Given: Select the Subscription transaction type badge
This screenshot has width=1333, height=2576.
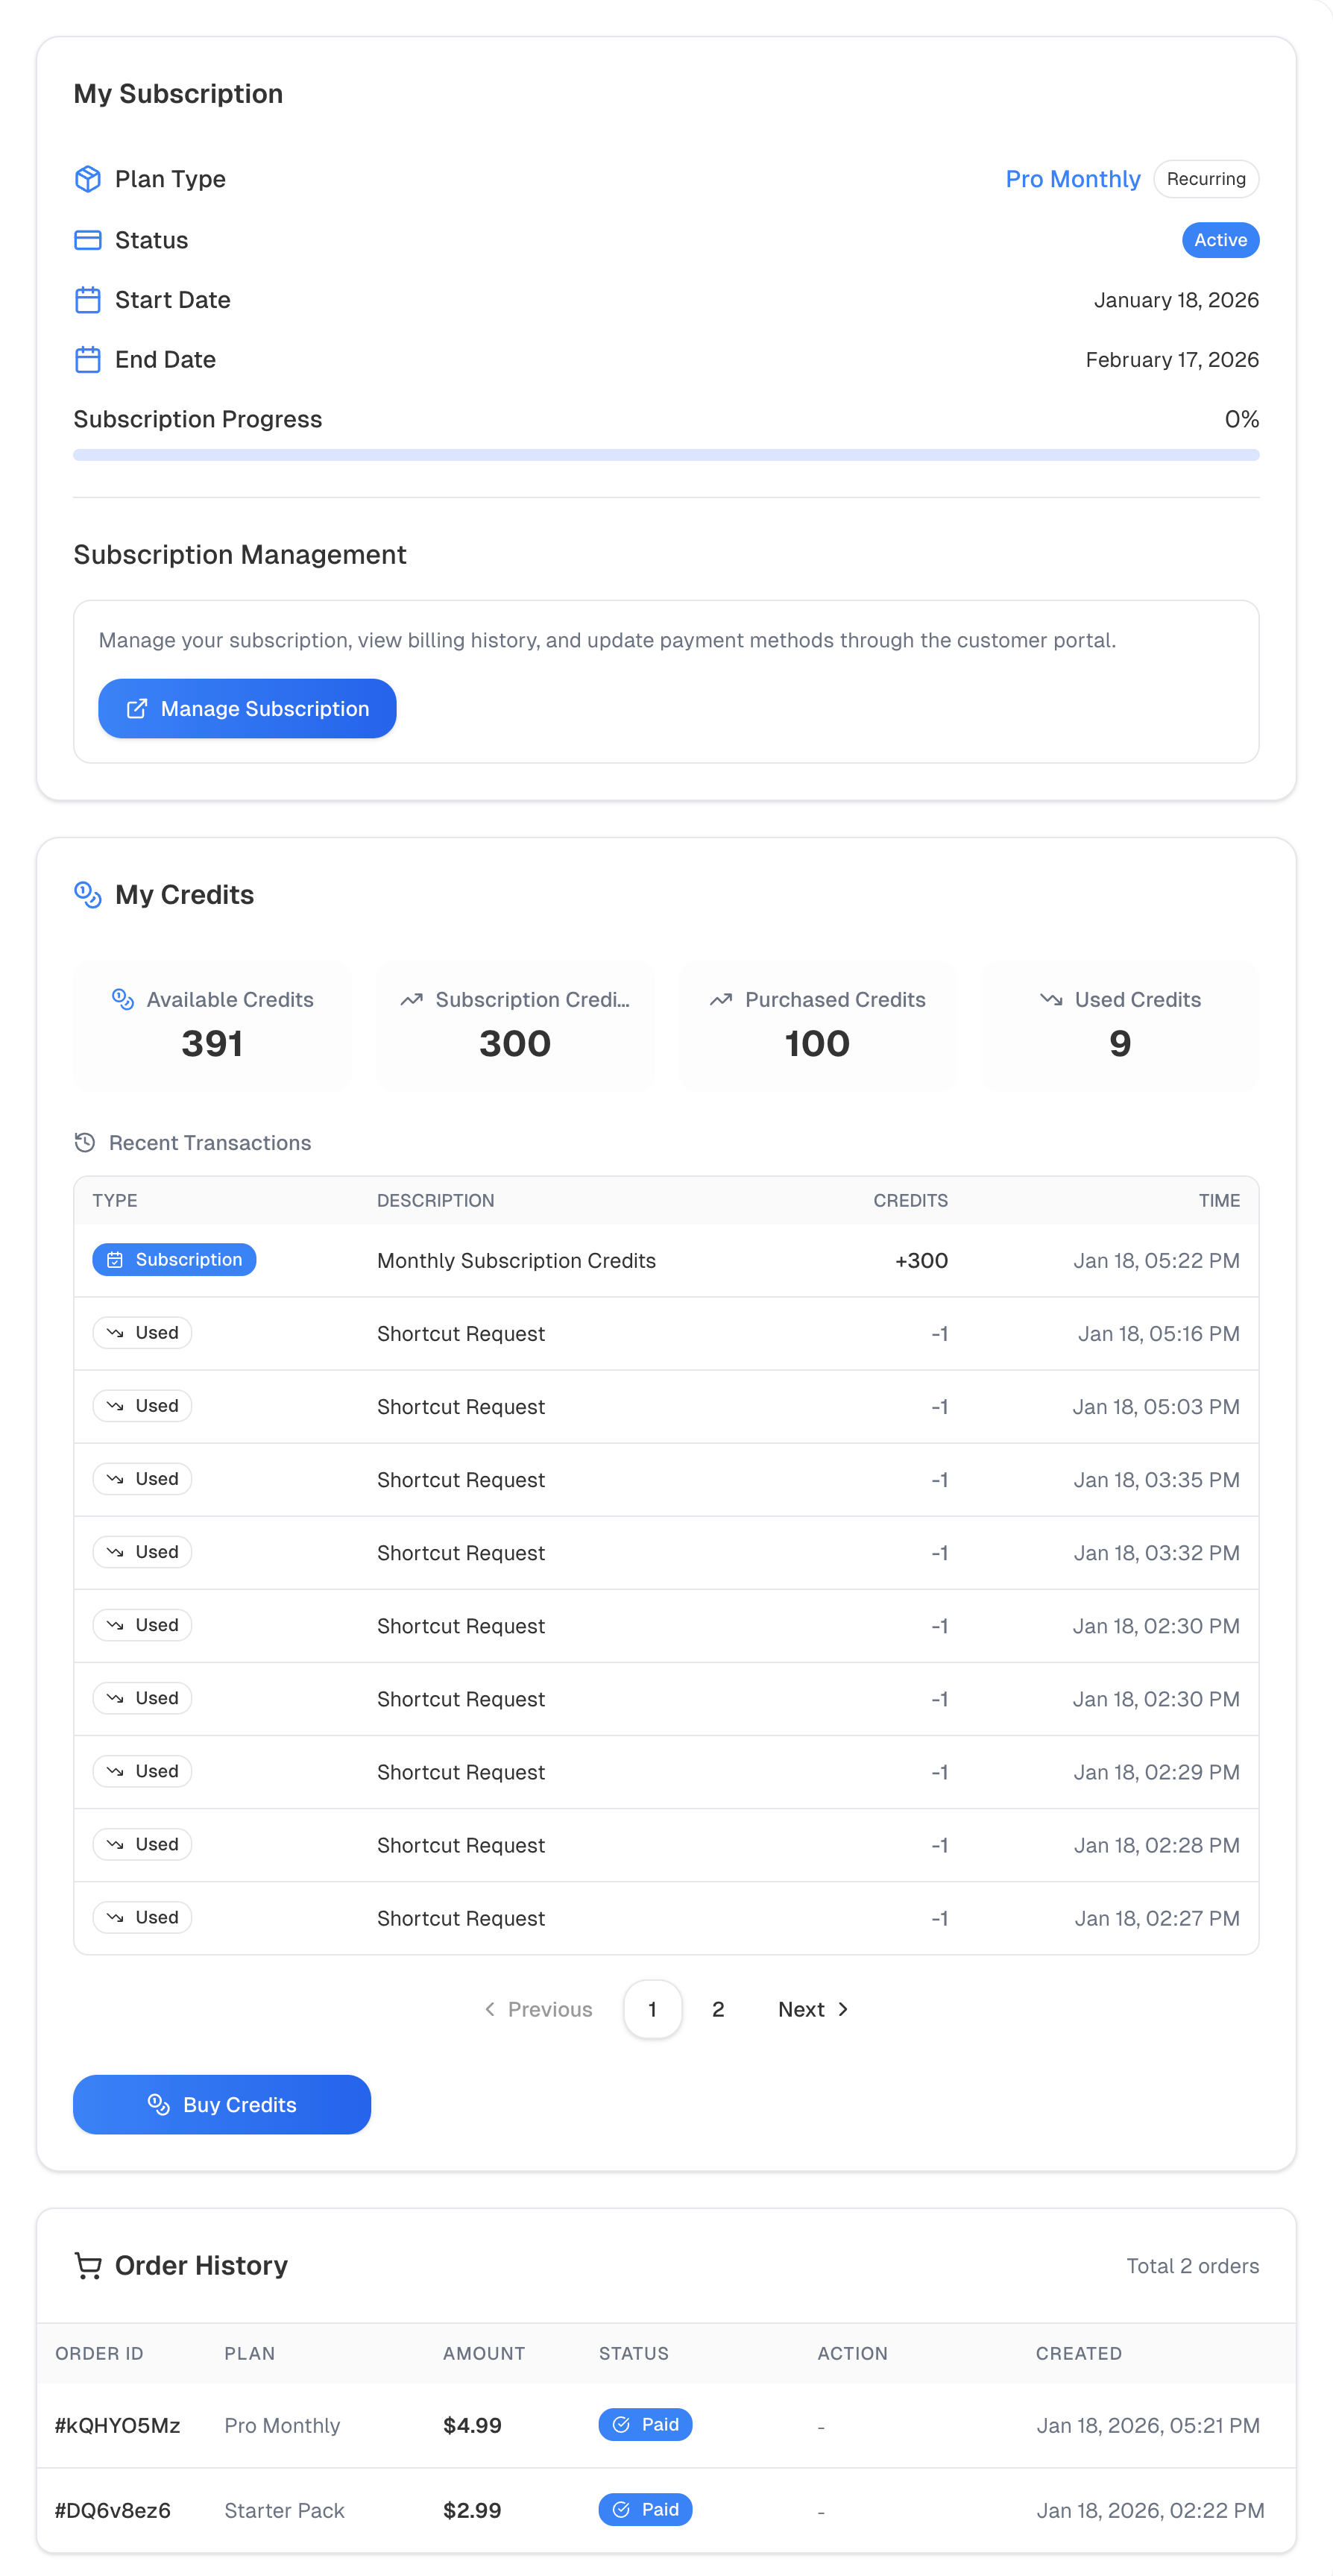Looking at the screenshot, I should tap(174, 1260).
